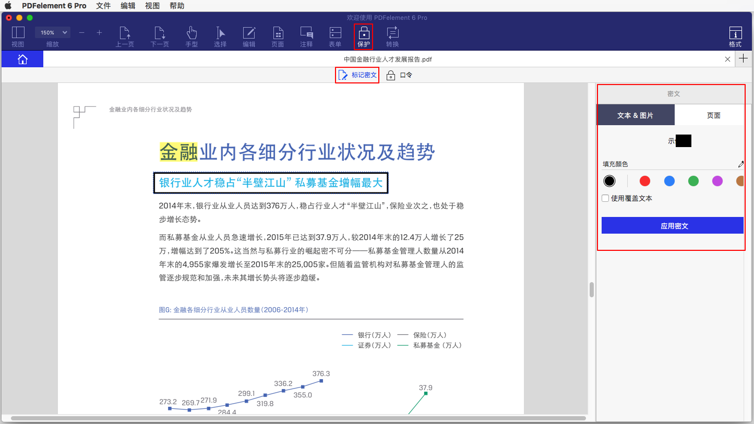The image size is (754, 424).
Task: Open the Form (表单) tool
Action: (335, 33)
